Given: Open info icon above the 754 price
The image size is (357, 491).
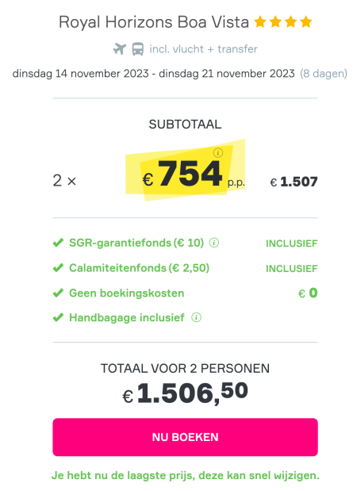Looking at the screenshot, I should [218, 153].
